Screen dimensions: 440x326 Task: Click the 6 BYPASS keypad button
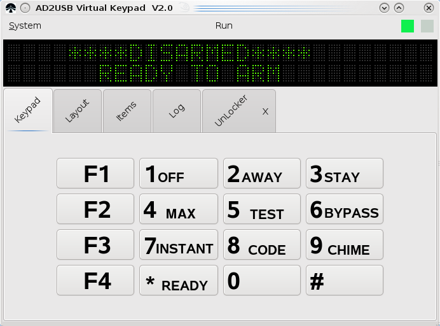pos(345,209)
